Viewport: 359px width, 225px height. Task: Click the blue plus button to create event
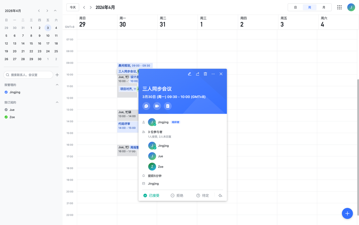347,213
